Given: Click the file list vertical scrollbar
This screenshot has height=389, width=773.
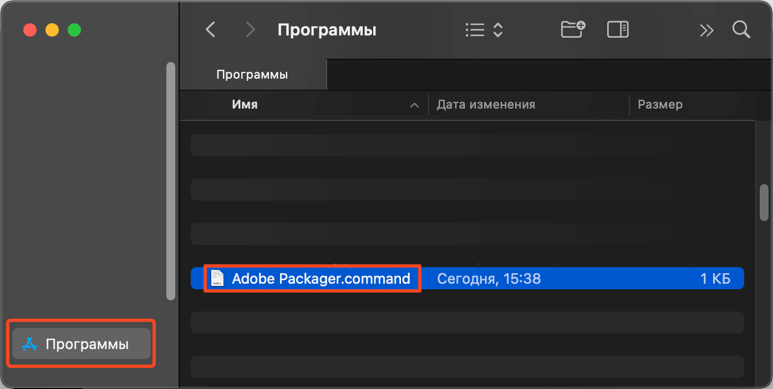Looking at the screenshot, I should (x=764, y=202).
